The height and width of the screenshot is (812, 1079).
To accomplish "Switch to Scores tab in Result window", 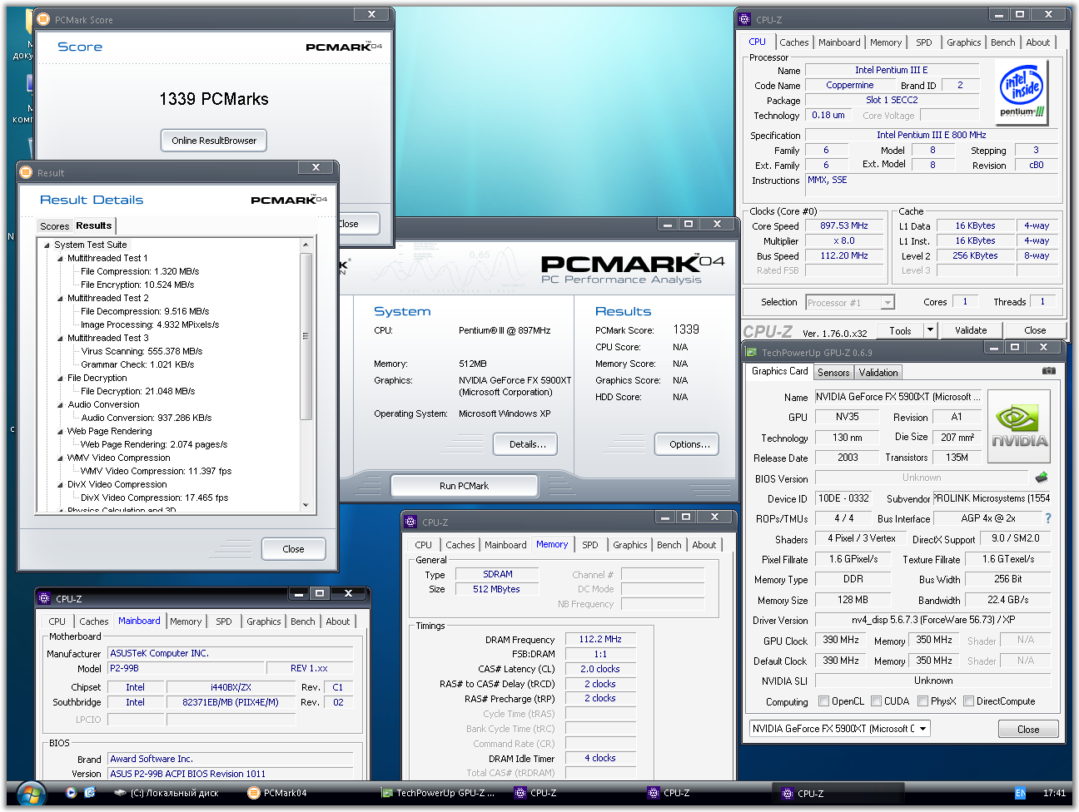I will (x=55, y=226).
